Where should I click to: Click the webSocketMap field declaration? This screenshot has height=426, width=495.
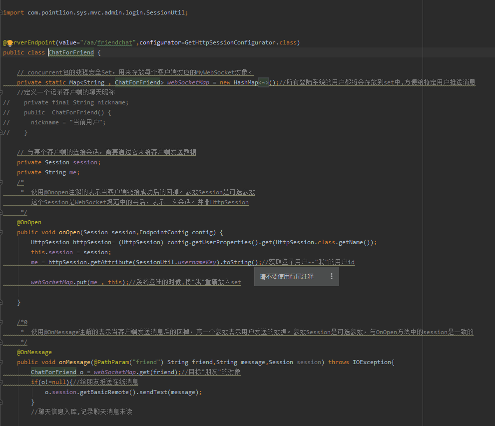click(x=188, y=82)
